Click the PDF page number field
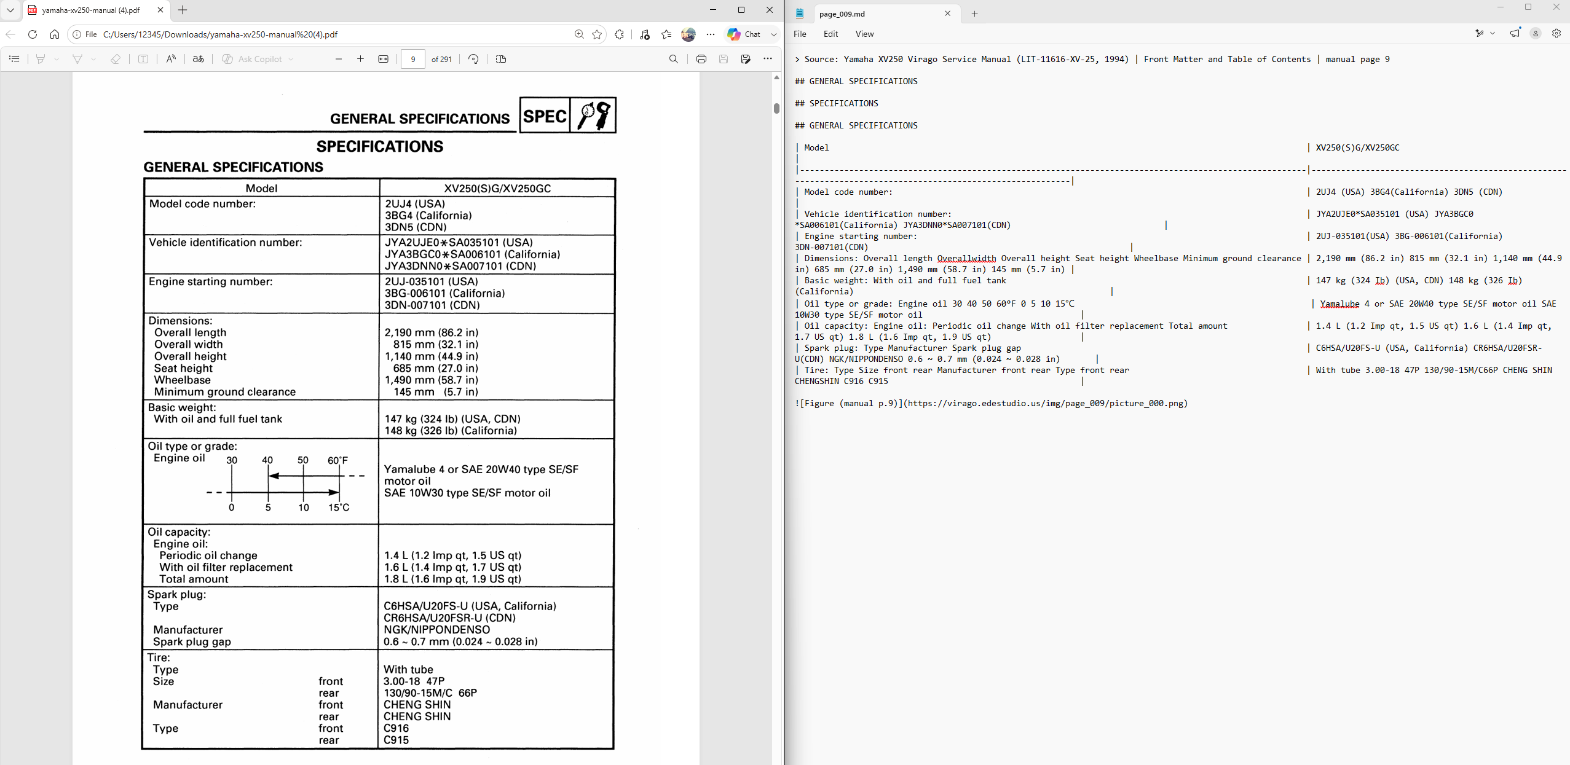This screenshot has height=765, width=1570. (x=413, y=59)
